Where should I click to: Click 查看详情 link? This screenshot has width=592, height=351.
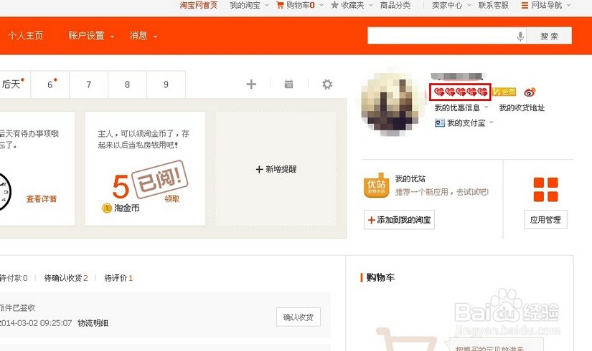click(x=42, y=198)
